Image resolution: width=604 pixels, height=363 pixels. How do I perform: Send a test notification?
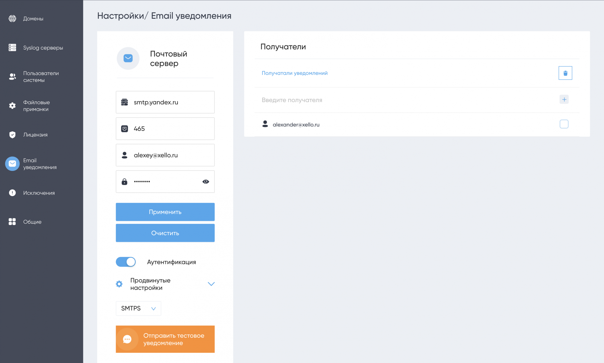pyautogui.click(x=165, y=339)
